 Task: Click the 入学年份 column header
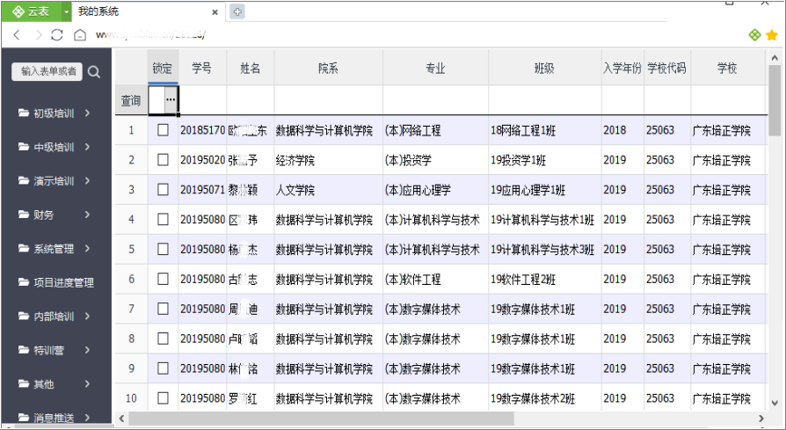pyautogui.click(x=622, y=68)
